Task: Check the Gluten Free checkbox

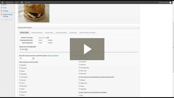Action: click(79, 83)
